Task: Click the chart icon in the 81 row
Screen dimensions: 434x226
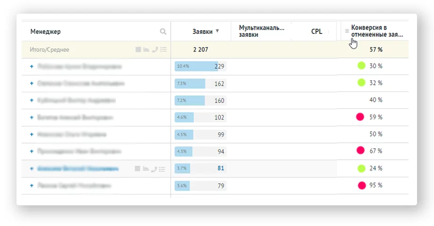Action: pyautogui.click(x=146, y=169)
